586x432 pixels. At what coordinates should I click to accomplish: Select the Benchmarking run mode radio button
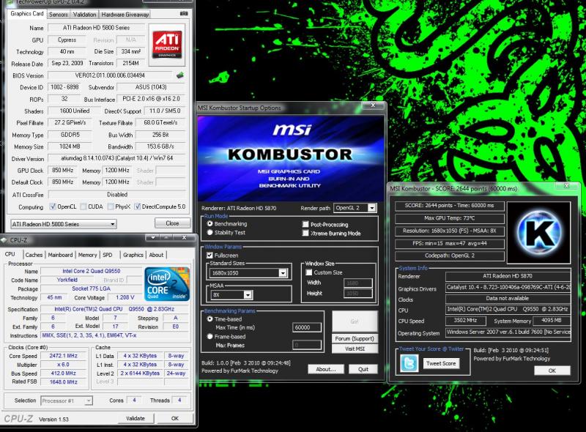click(x=209, y=223)
